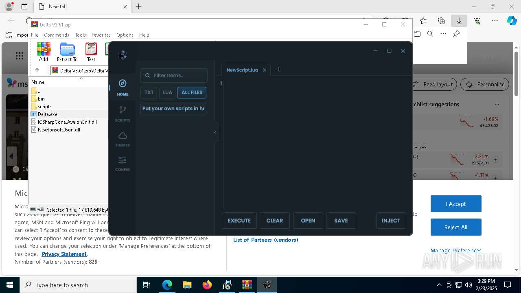Pin the downloads panel
Image resolution: width=521 pixels, height=293 pixels.
(456, 34)
